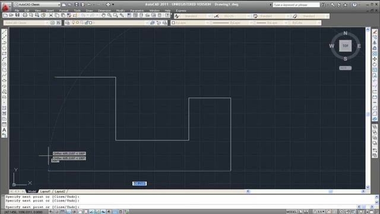This screenshot has width=380, height=214.
Task: Toggle layer lock padlock icon
Action: [x=86, y=23]
